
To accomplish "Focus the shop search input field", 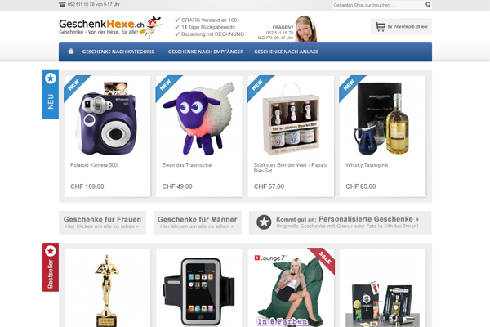I will [x=378, y=5].
